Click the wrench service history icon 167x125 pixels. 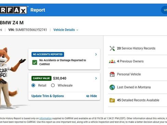pyautogui.click(x=112, y=48)
